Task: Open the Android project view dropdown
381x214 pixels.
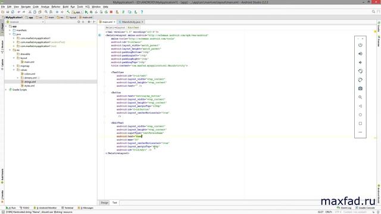Action: coord(26,22)
